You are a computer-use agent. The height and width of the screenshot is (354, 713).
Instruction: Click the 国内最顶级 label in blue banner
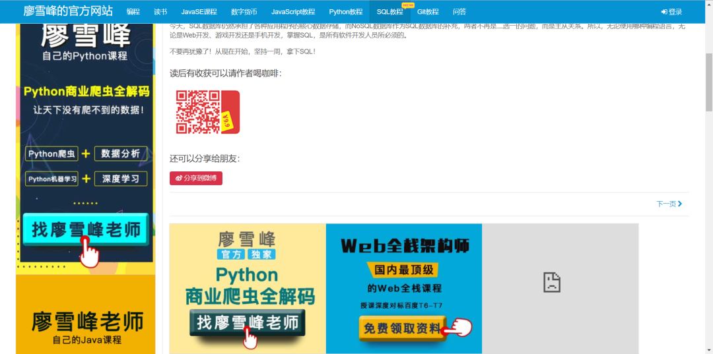(404, 270)
